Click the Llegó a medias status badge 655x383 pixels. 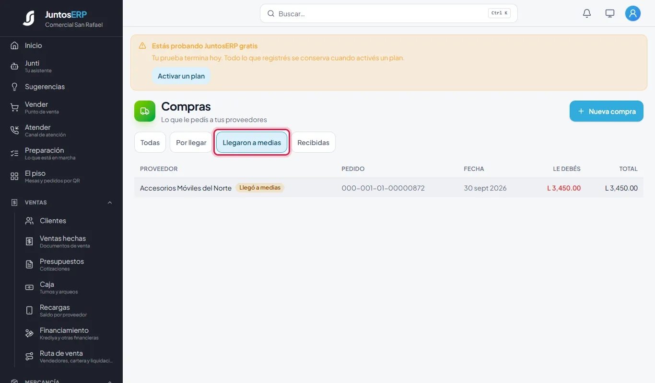pos(260,188)
